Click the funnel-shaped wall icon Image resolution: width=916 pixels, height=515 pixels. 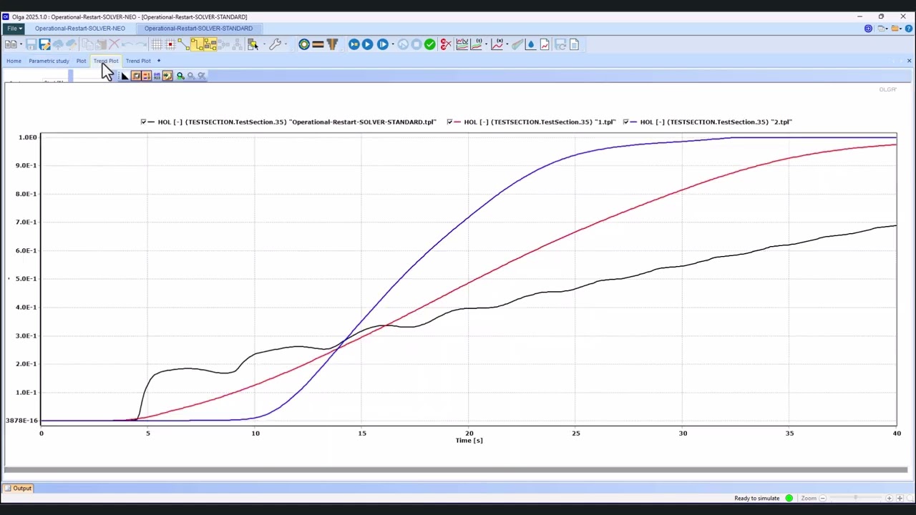[x=332, y=44]
